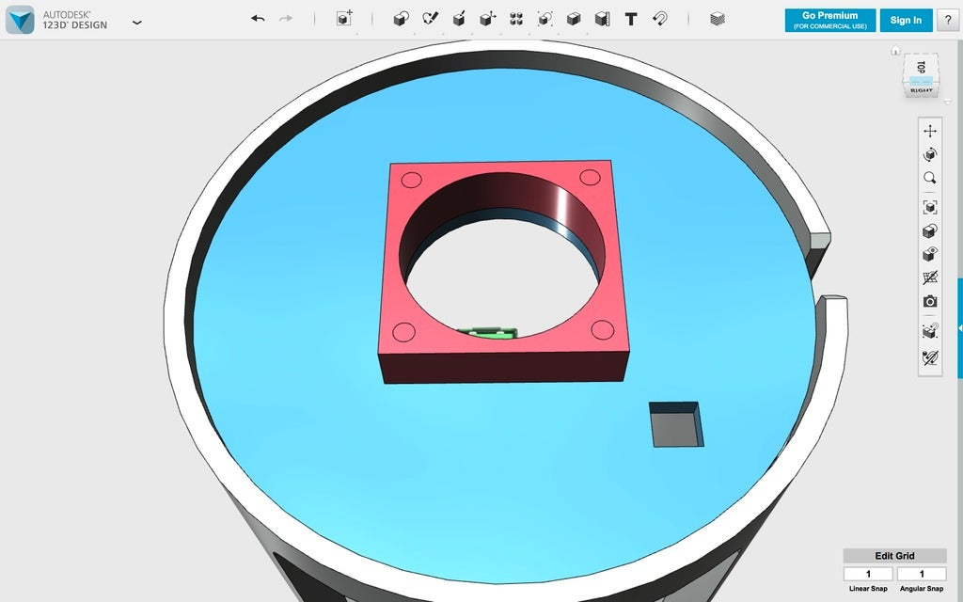This screenshot has width=963, height=602.
Task: Select the Text tool
Action: 630,18
